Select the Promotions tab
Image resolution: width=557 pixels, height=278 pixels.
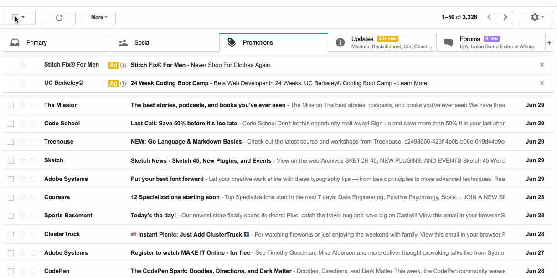point(273,42)
